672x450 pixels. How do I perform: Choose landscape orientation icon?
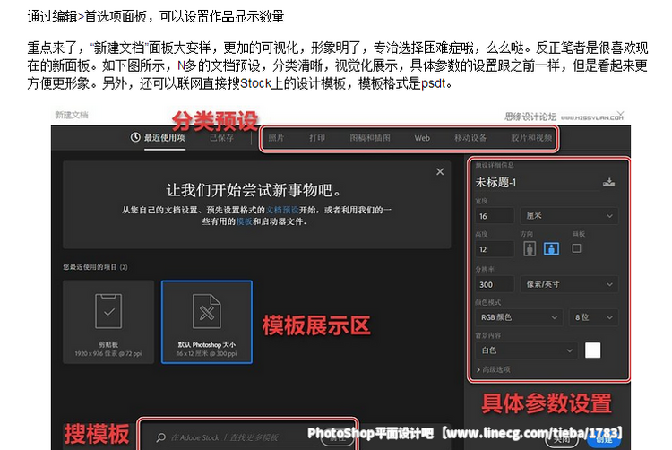click(x=551, y=248)
